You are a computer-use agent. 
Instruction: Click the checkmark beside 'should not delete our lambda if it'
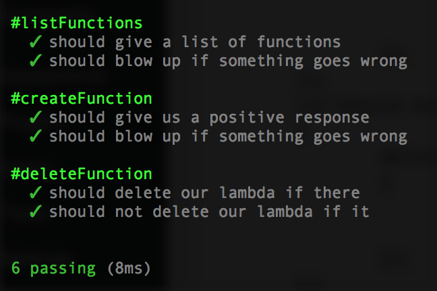pyautogui.click(x=36, y=212)
